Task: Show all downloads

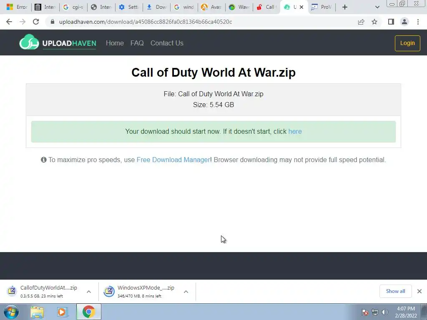Action: click(x=395, y=291)
